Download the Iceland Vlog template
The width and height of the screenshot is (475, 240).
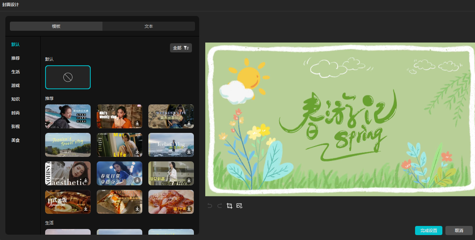189,152
